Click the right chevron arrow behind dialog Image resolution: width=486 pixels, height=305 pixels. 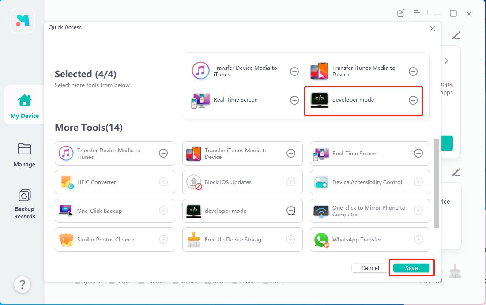click(x=446, y=61)
